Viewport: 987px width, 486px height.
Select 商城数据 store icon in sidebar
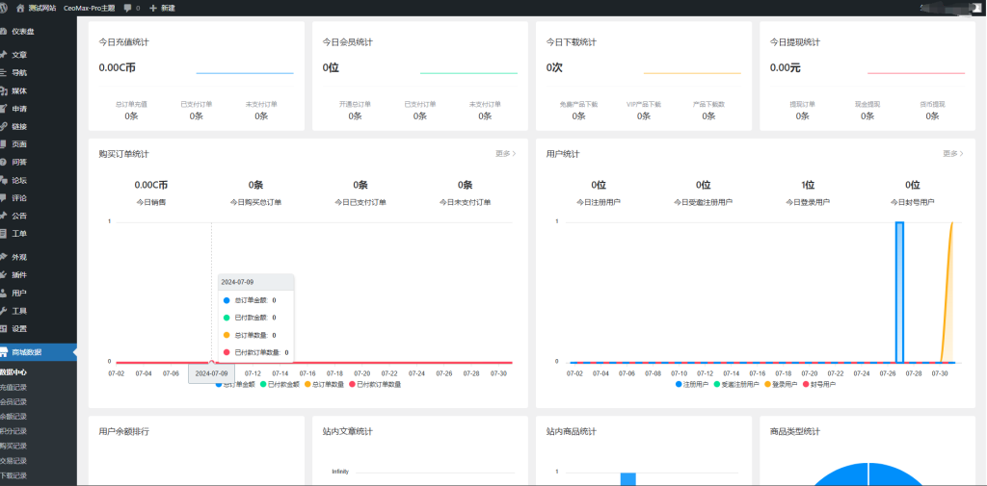(3, 352)
